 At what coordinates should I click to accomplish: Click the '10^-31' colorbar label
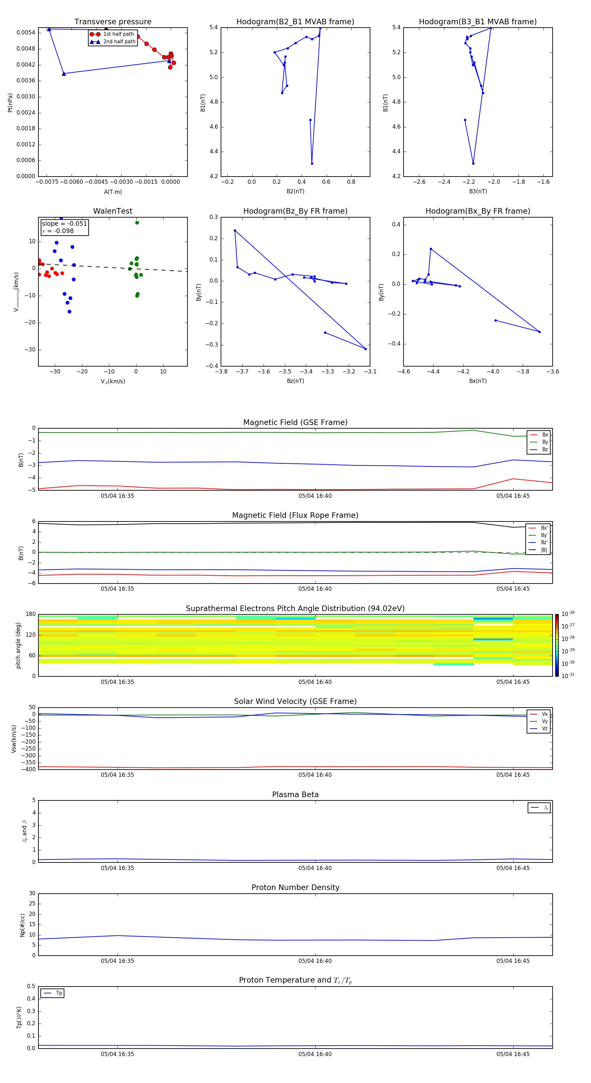568,676
